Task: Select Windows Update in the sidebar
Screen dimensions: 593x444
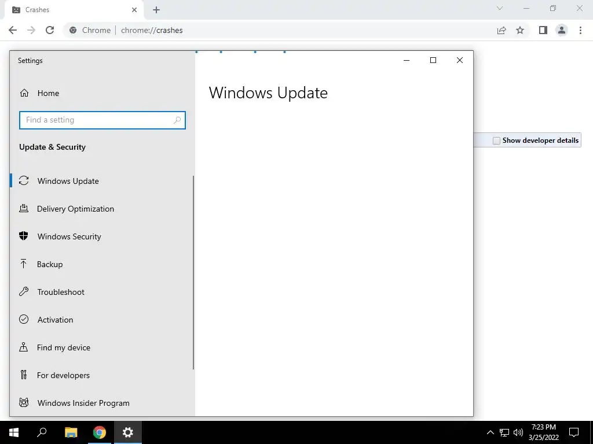Action: coord(102,181)
